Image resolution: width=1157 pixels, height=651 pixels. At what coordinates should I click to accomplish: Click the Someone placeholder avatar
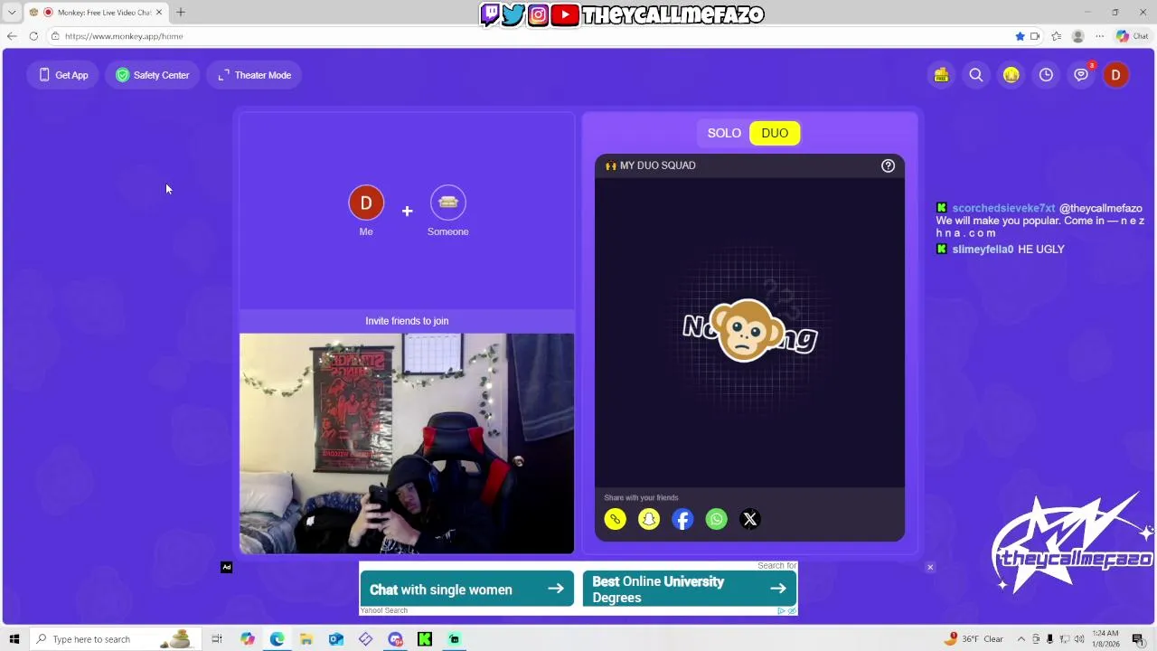[x=448, y=203]
